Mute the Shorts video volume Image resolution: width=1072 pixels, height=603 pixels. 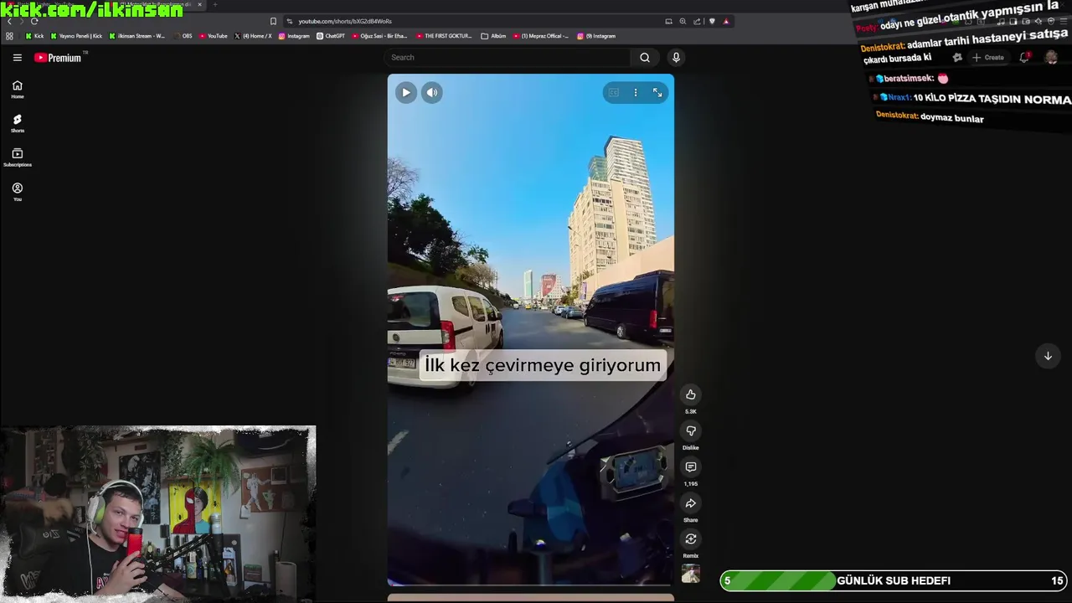[431, 92]
